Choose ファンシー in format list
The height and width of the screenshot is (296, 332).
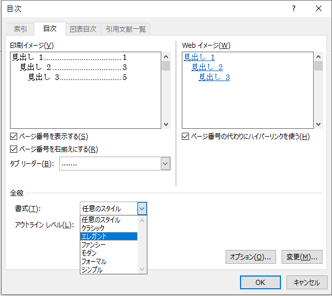(x=109, y=245)
